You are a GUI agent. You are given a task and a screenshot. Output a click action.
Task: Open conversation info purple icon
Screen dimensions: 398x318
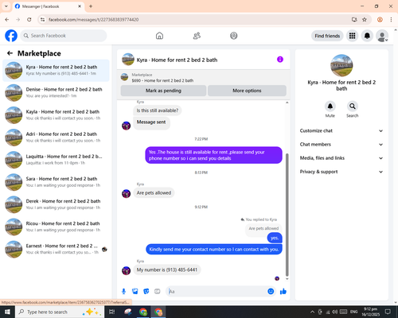(x=280, y=60)
